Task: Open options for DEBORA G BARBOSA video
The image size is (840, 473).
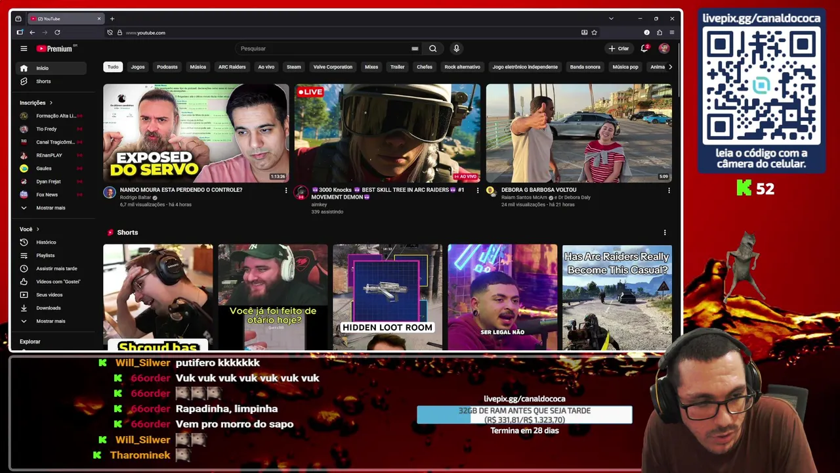Action: (669, 191)
